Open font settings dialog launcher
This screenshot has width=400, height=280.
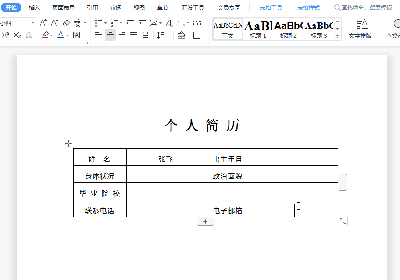(87, 43)
